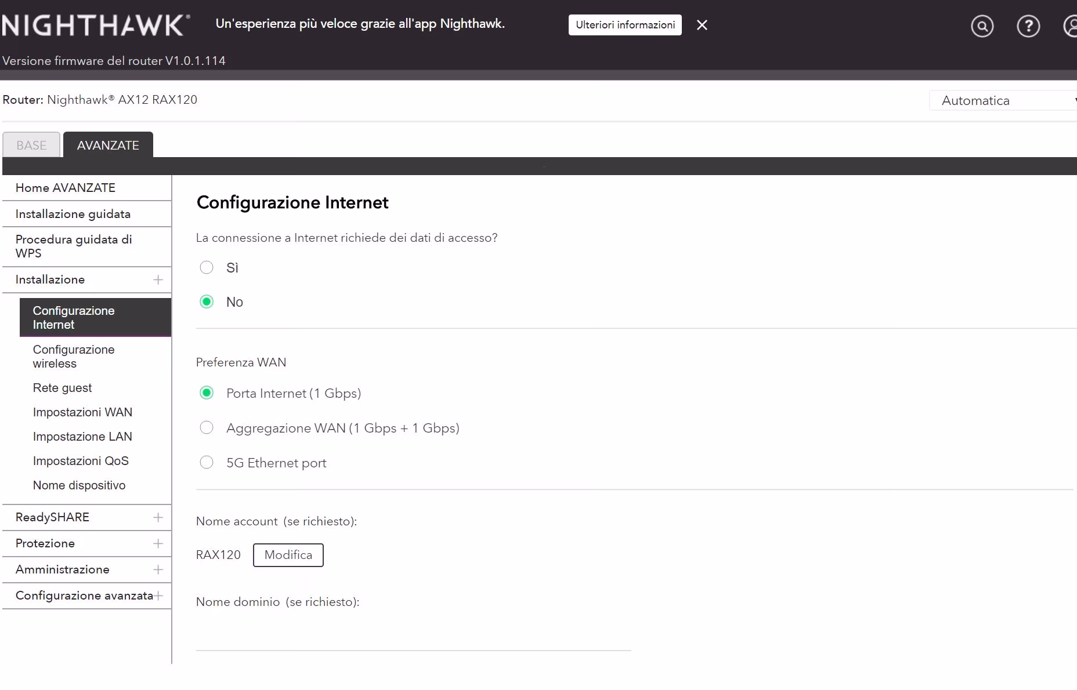Image resolution: width=1077 pixels, height=690 pixels.
Task: Switch to the AVANZATE tab
Action: [108, 145]
